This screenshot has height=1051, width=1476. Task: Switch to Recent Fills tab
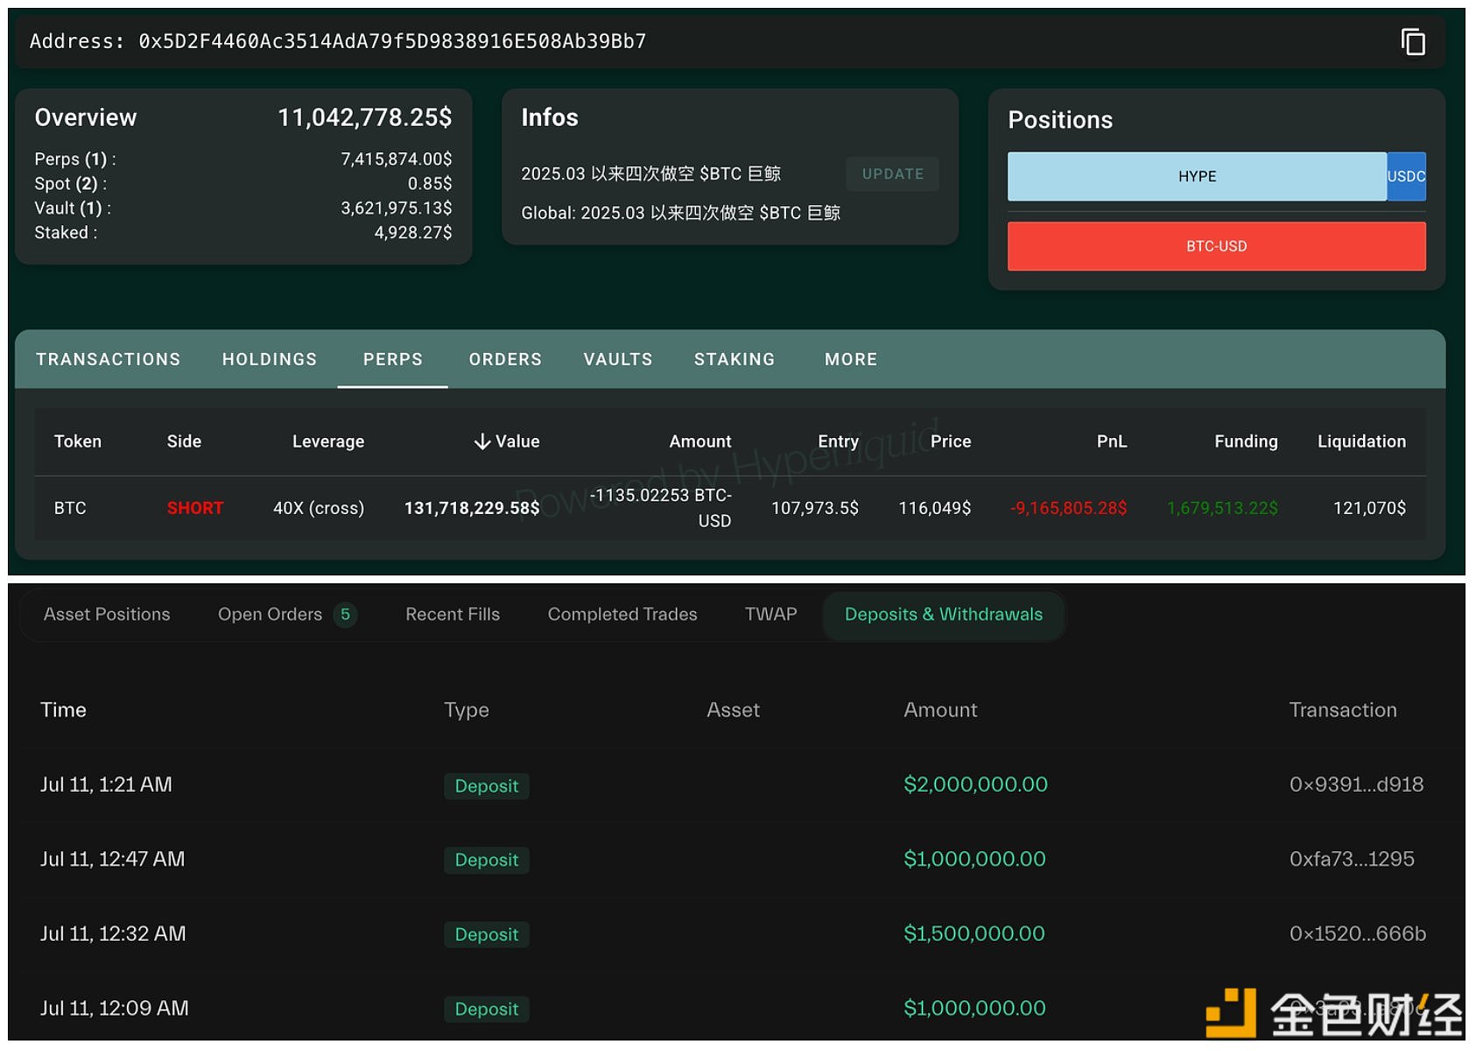tap(452, 615)
